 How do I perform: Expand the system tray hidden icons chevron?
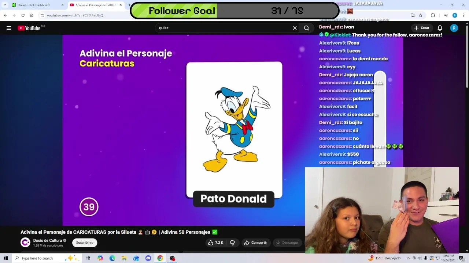click(408, 258)
